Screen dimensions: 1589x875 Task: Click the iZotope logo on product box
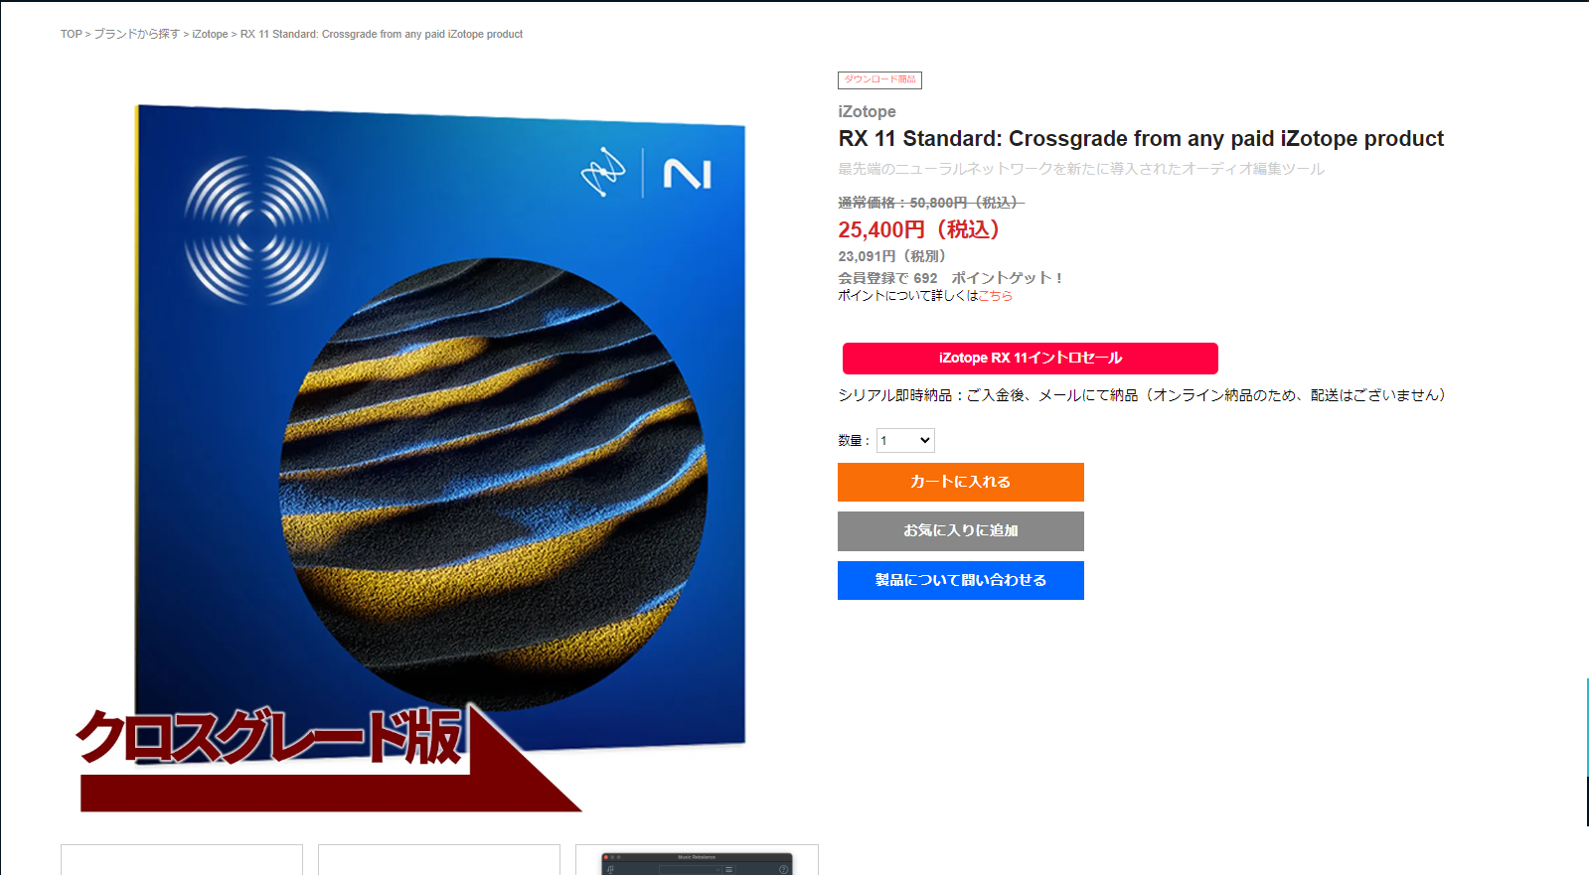[603, 172]
